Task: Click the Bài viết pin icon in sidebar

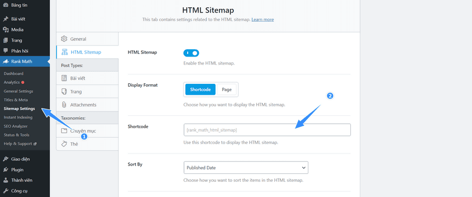Action: coord(5,19)
